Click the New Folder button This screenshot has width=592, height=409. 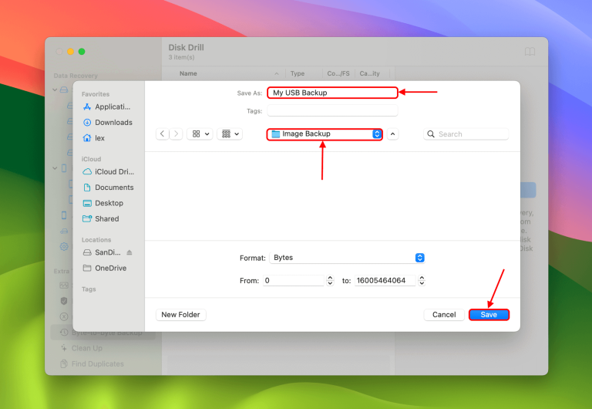(x=180, y=315)
